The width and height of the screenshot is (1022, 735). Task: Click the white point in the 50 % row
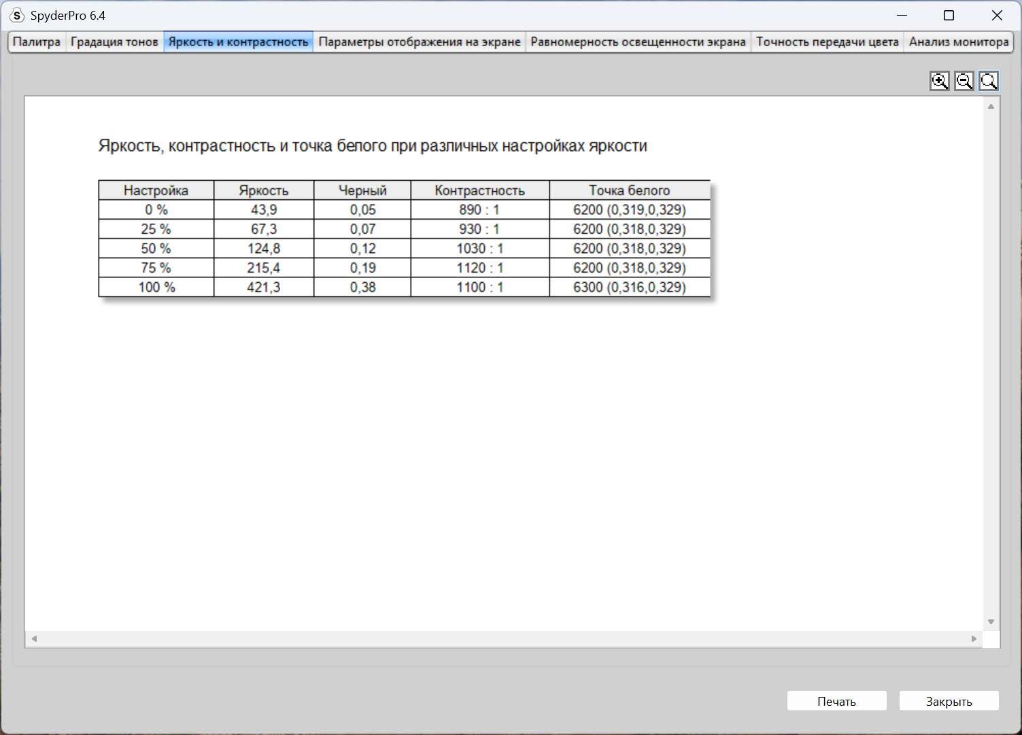(630, 248)
